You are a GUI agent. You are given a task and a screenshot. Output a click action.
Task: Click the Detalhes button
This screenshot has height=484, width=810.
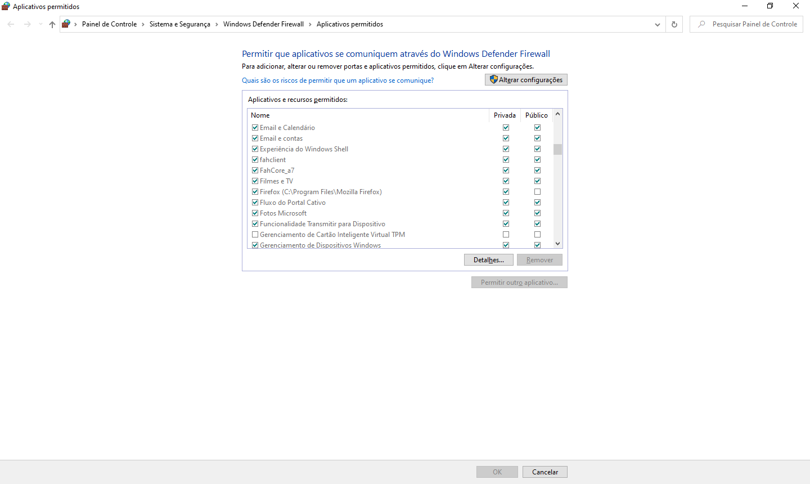coord(489,260)
